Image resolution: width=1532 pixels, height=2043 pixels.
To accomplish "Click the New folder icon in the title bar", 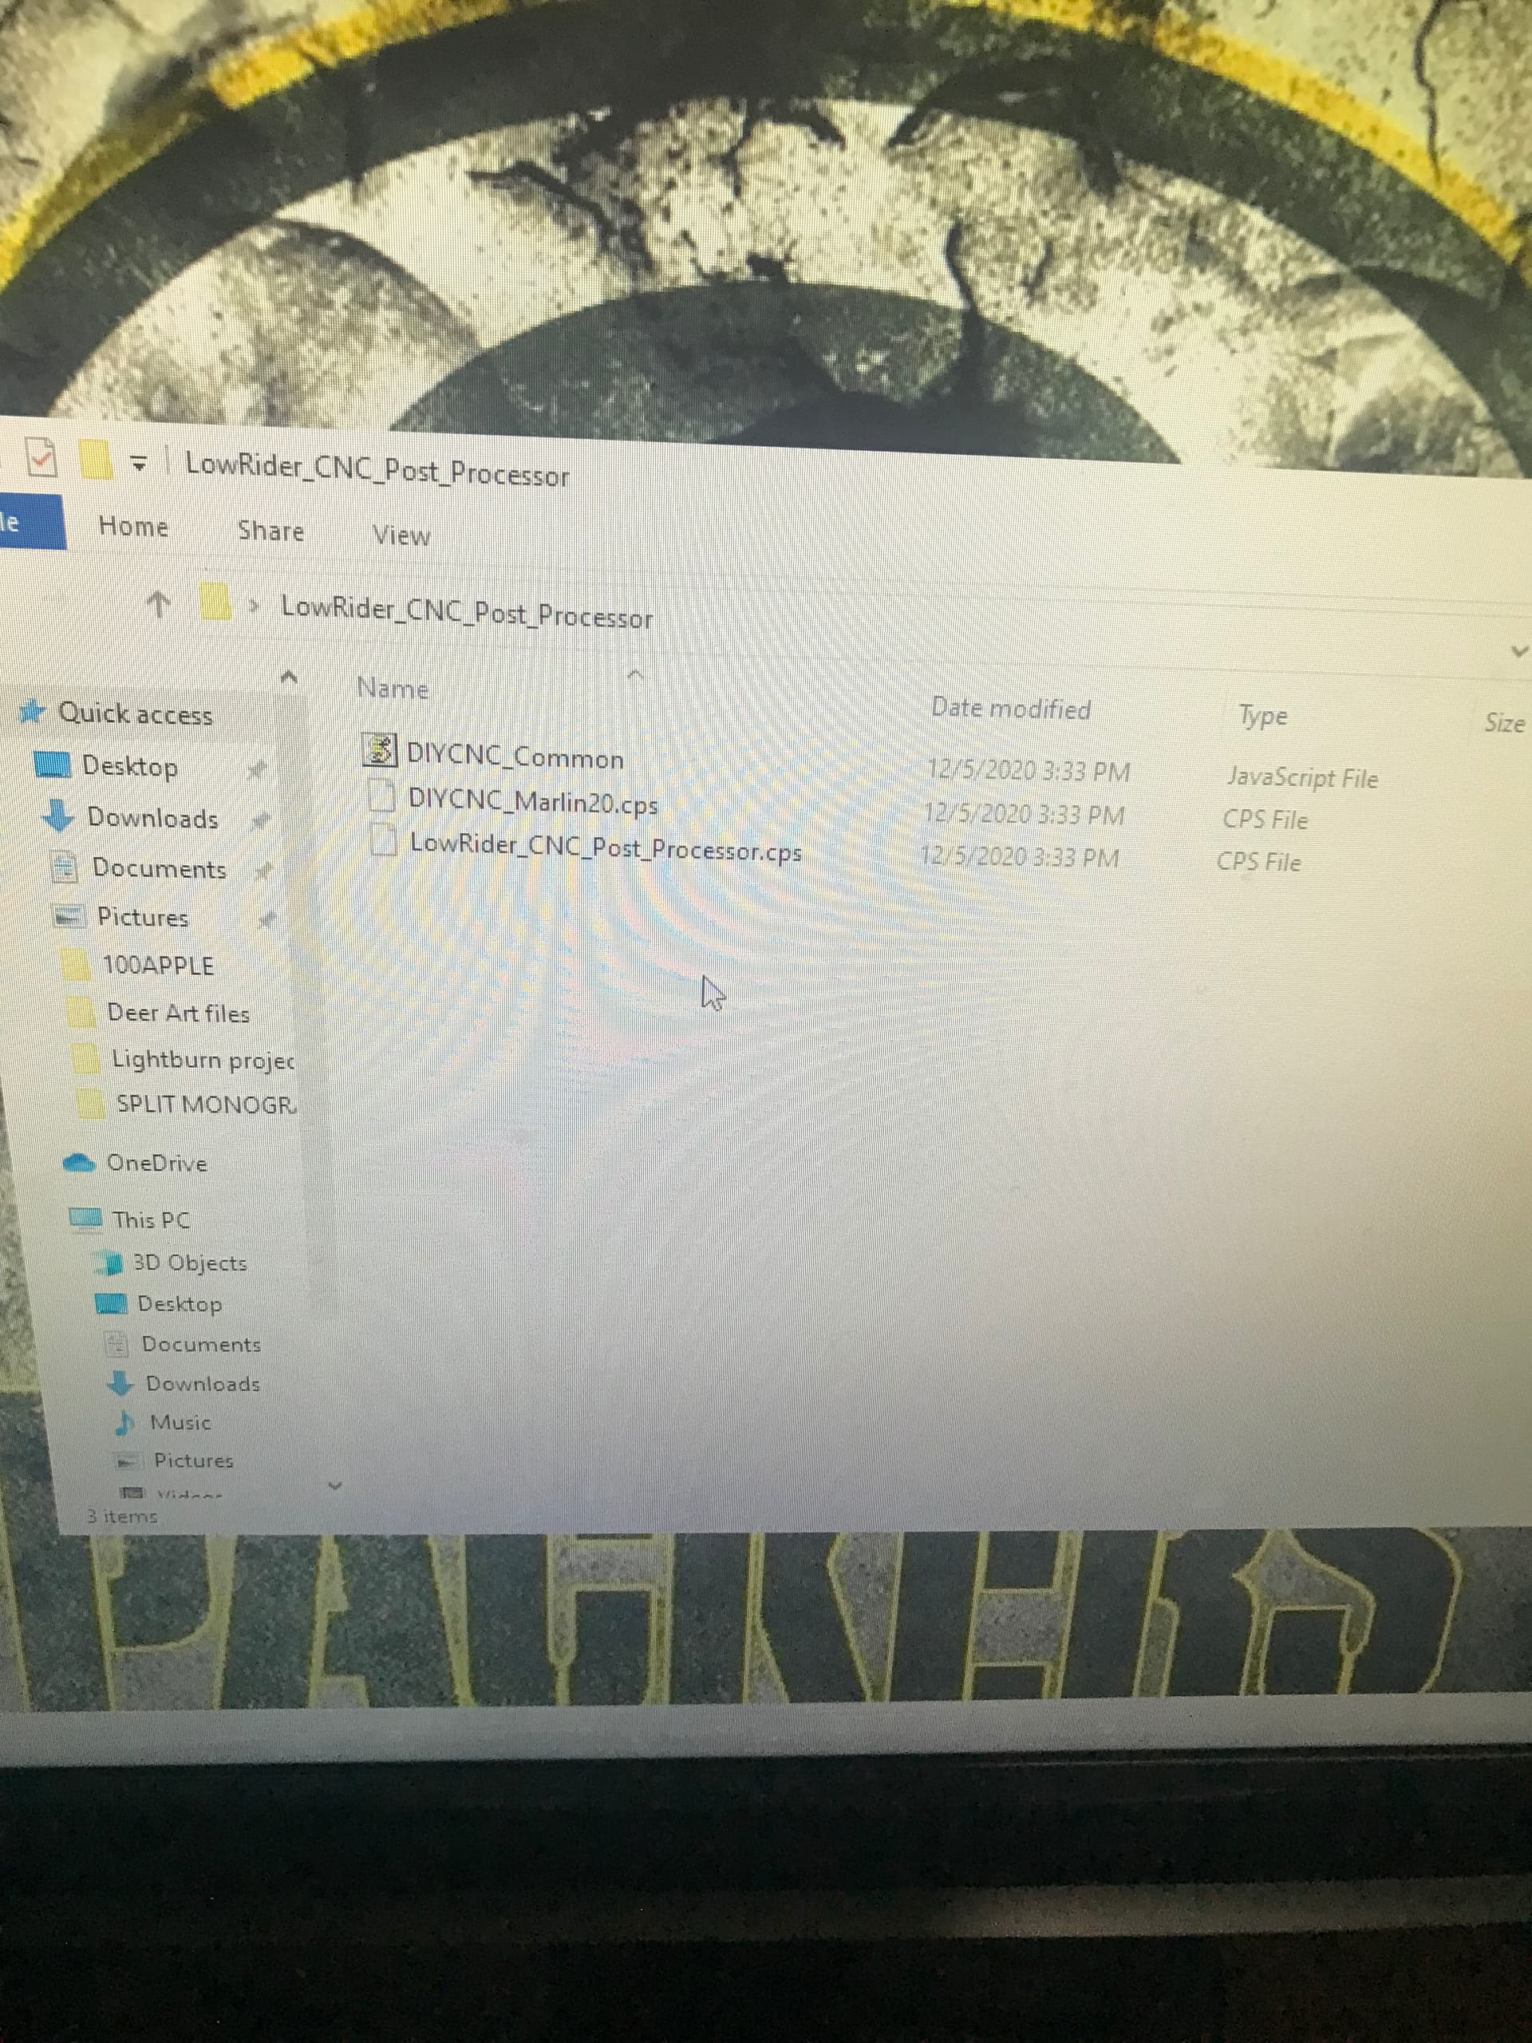I will [x=95, y=460].
